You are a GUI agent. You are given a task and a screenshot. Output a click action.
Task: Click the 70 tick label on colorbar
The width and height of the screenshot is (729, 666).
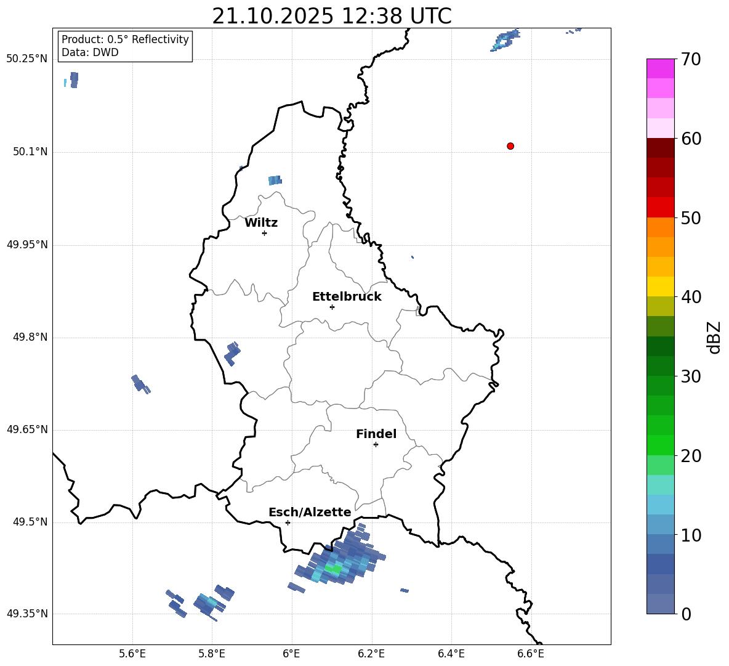[691, 59]
